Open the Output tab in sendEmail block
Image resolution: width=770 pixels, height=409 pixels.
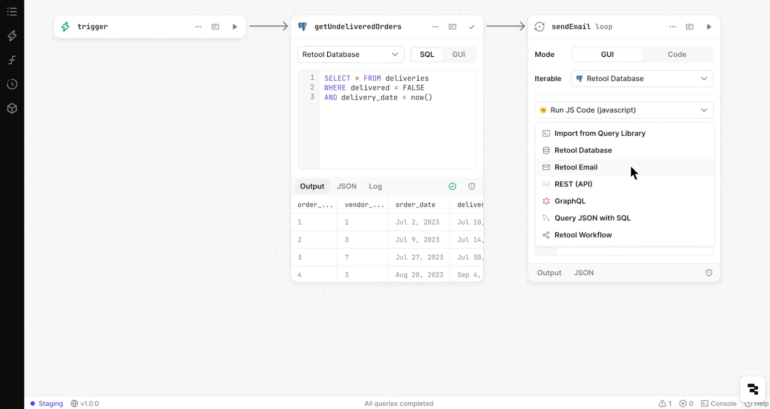click(x=549, y=273)
